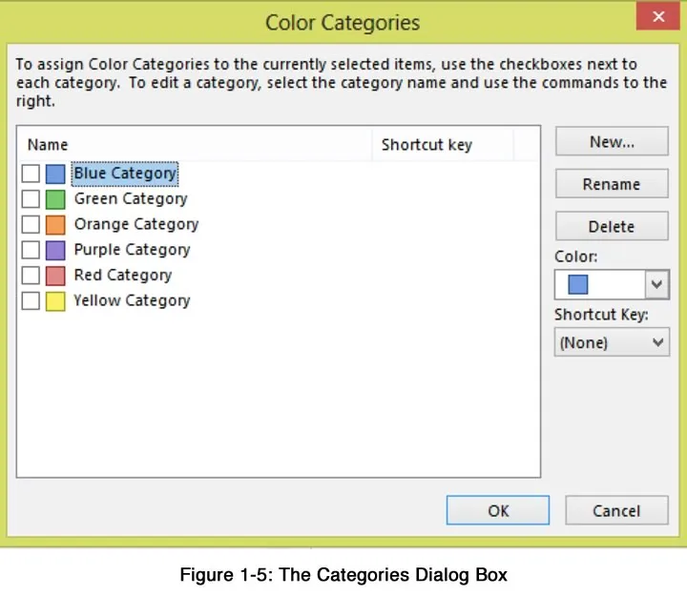The width and height of the screenshot is (687, 596).
Task: Click the orange category color square
Action: [x=55, y=225]
